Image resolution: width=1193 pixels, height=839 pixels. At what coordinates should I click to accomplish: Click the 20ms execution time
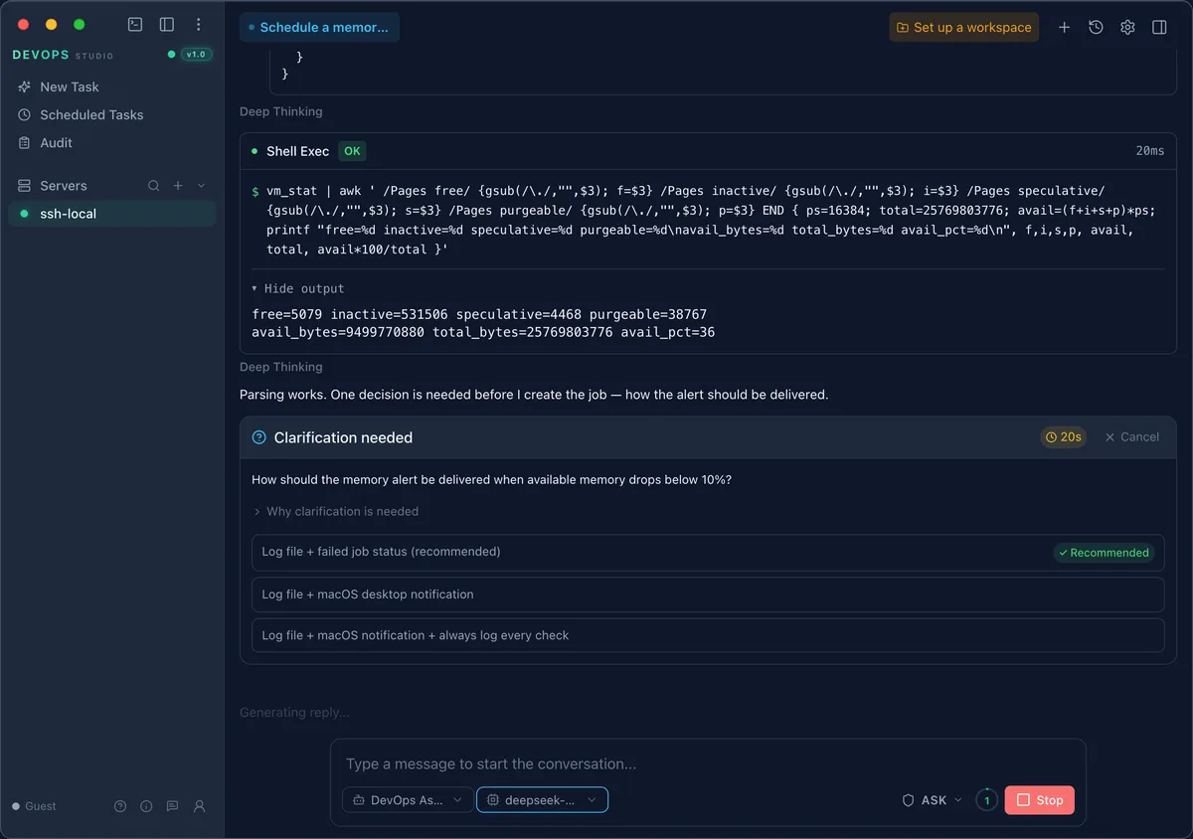click(1150, 151)
